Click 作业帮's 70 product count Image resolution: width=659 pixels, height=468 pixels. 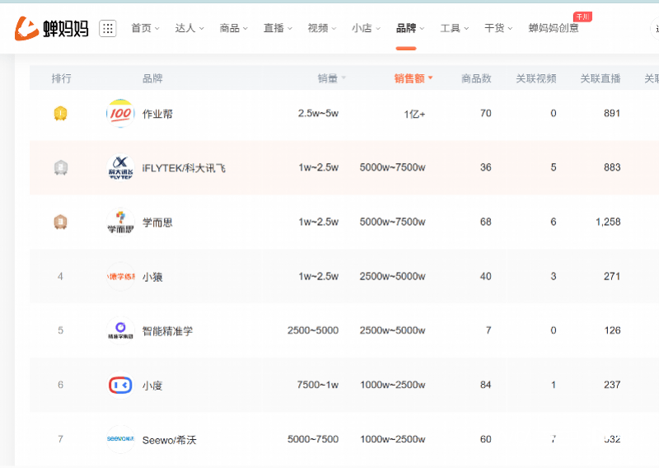(x=486, y=113)
